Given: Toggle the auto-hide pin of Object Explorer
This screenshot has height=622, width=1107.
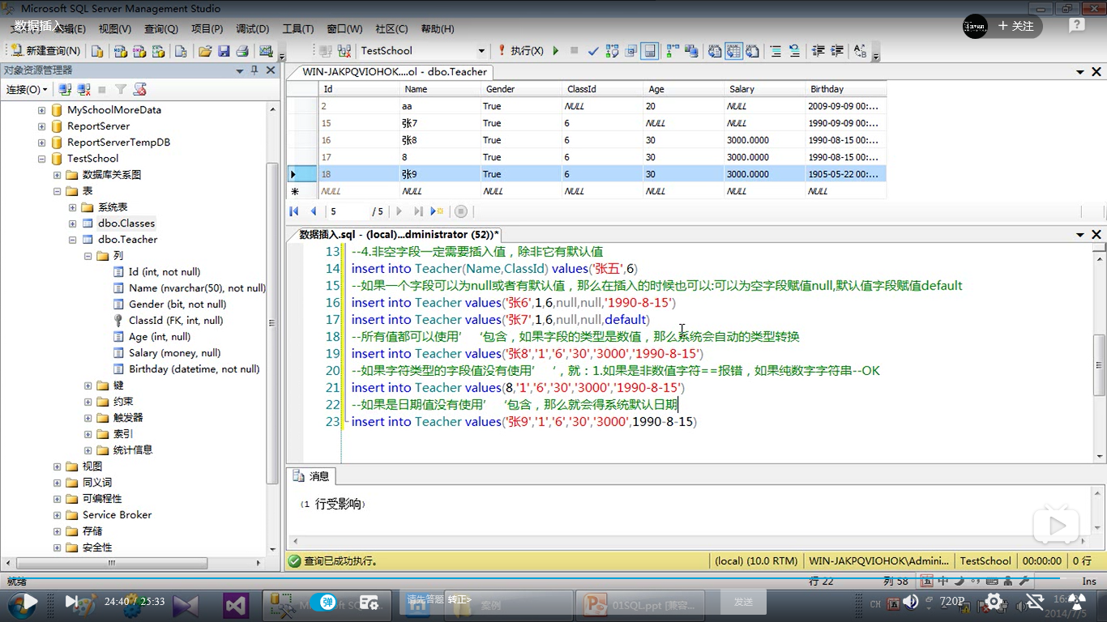Looking at the screenshot, I should tap(254, 70).
